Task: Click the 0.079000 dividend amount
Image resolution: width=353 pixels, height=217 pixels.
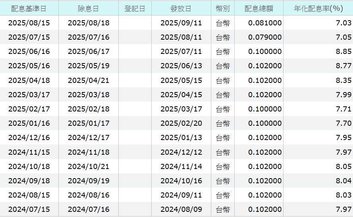Action: pos(265,37)
